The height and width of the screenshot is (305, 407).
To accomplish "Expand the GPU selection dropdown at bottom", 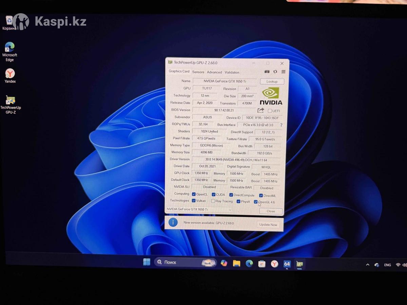I will click(230, 210).
